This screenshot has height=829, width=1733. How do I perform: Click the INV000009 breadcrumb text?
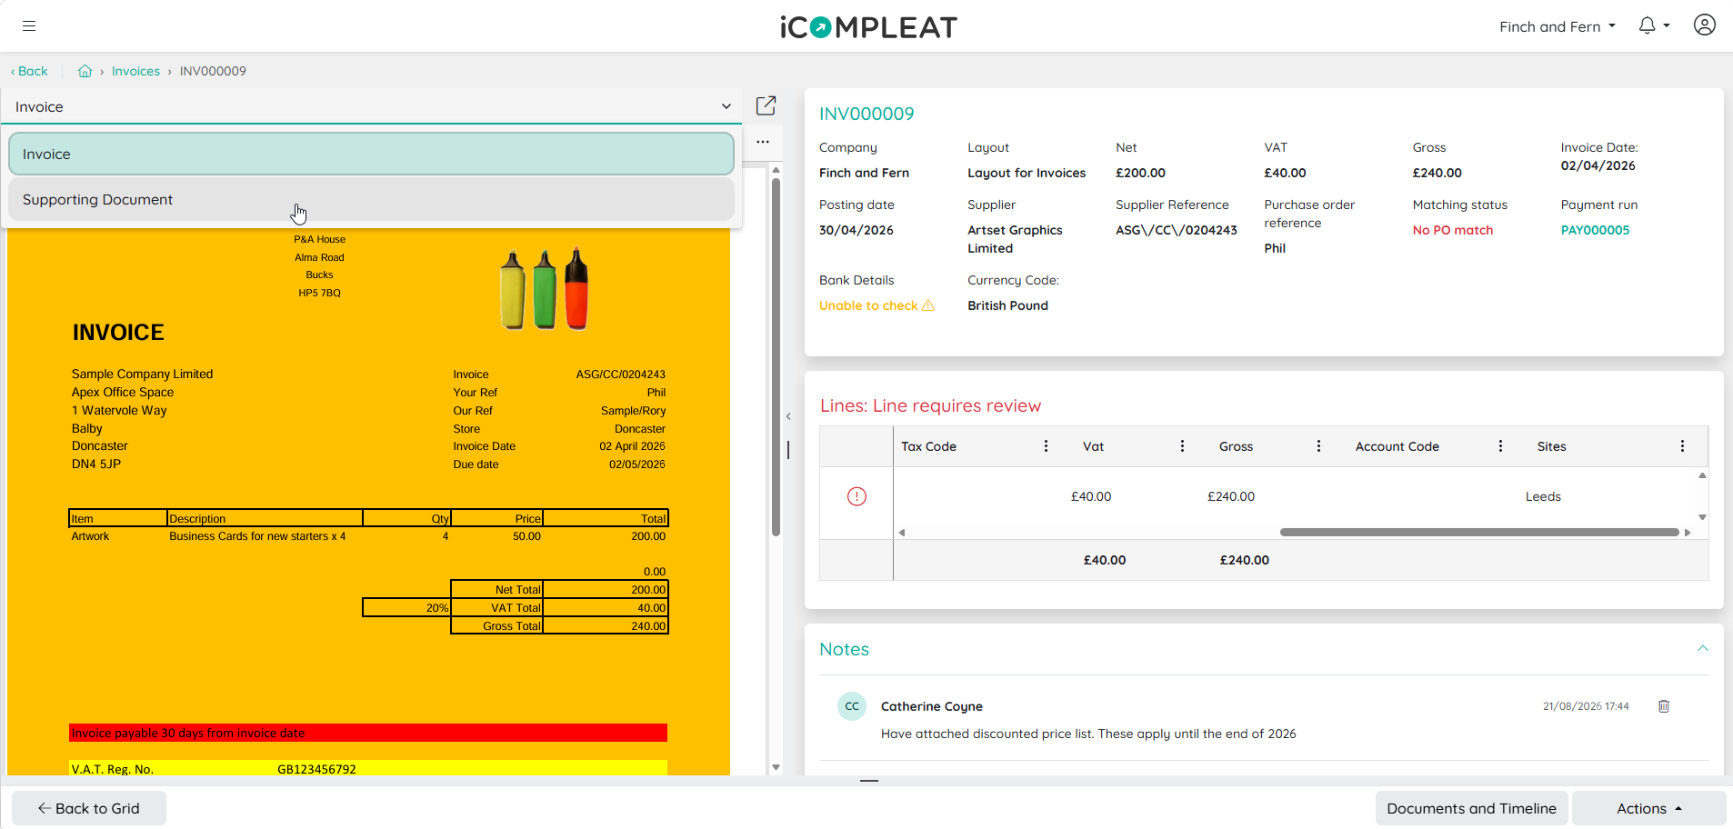[x=213, y=71]
